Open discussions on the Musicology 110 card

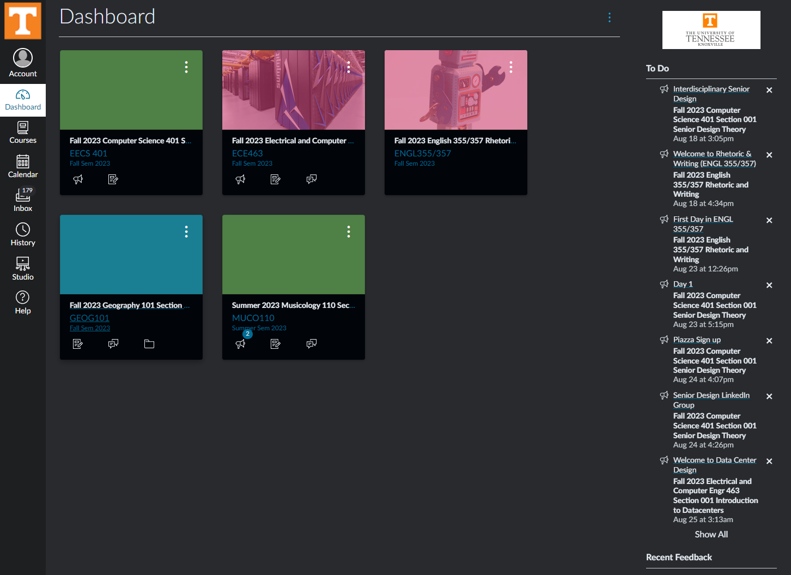311,343
